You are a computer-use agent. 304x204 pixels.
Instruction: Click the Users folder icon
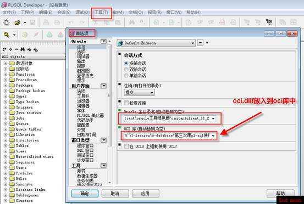[x=12, y=168]
